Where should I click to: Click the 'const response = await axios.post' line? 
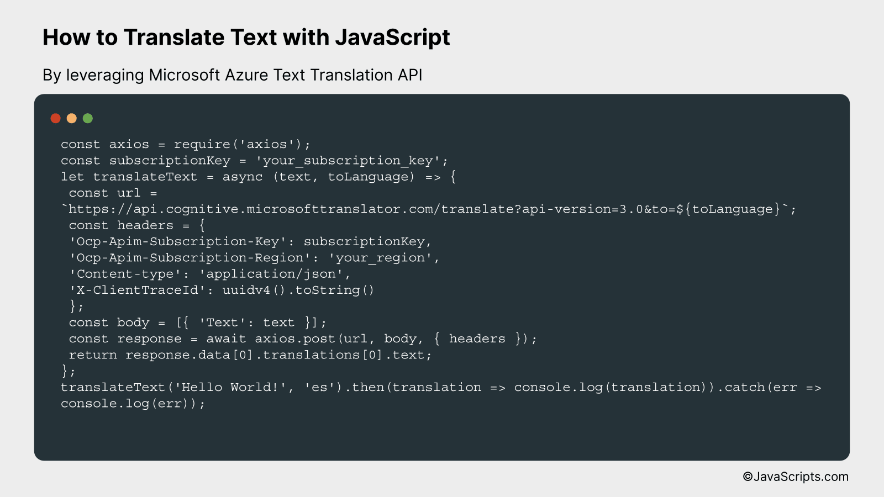(x=303, y=339)
